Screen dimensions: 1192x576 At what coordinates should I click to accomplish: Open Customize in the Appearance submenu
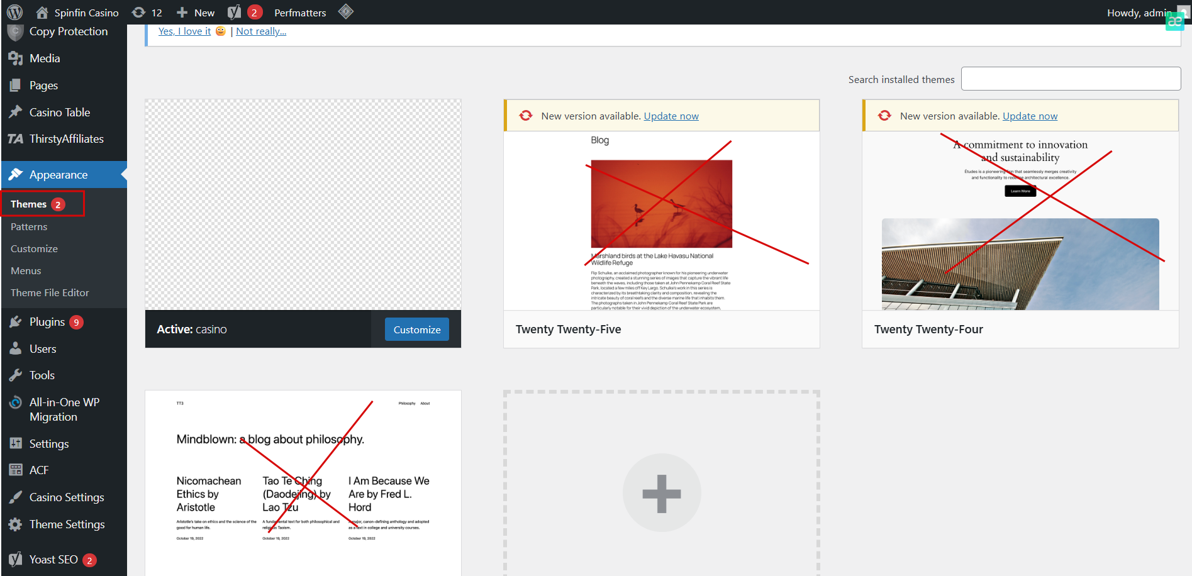[34, 248]
